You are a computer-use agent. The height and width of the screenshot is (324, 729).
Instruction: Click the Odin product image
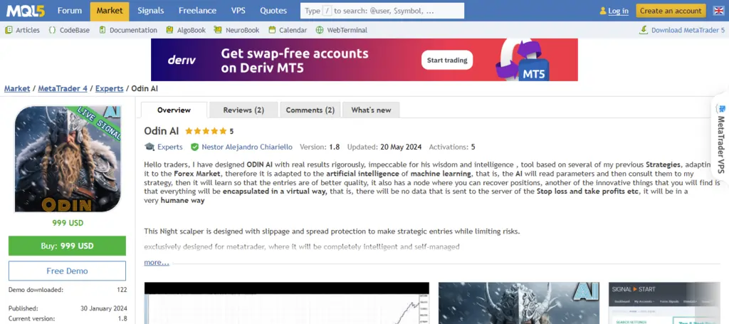coord(68,159)
